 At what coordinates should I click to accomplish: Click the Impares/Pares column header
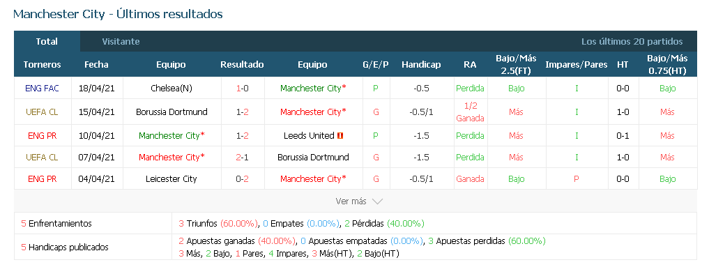576,65
